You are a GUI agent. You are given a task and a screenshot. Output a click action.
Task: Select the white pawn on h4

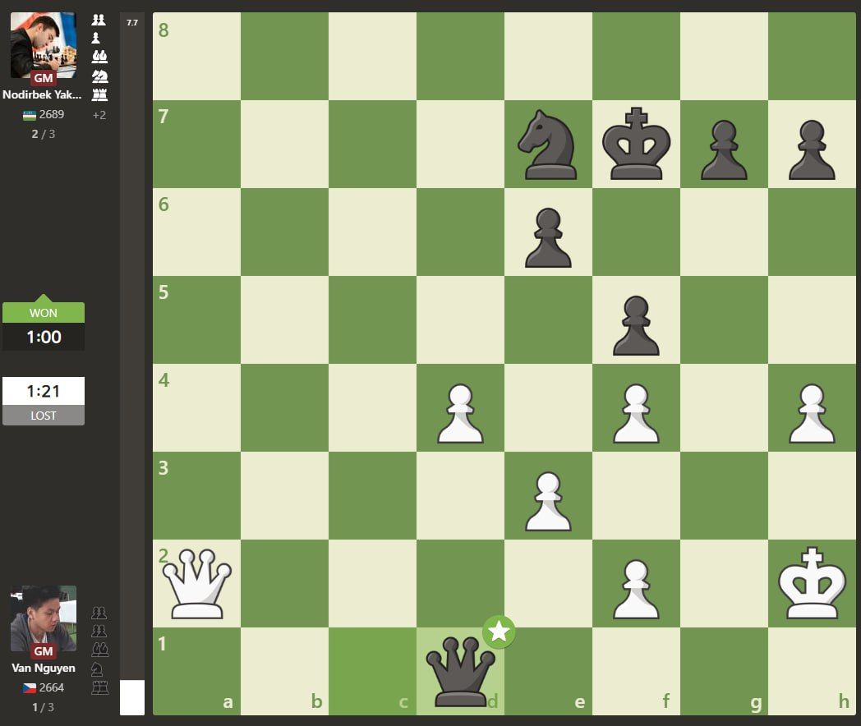click(x=812, y=413)
